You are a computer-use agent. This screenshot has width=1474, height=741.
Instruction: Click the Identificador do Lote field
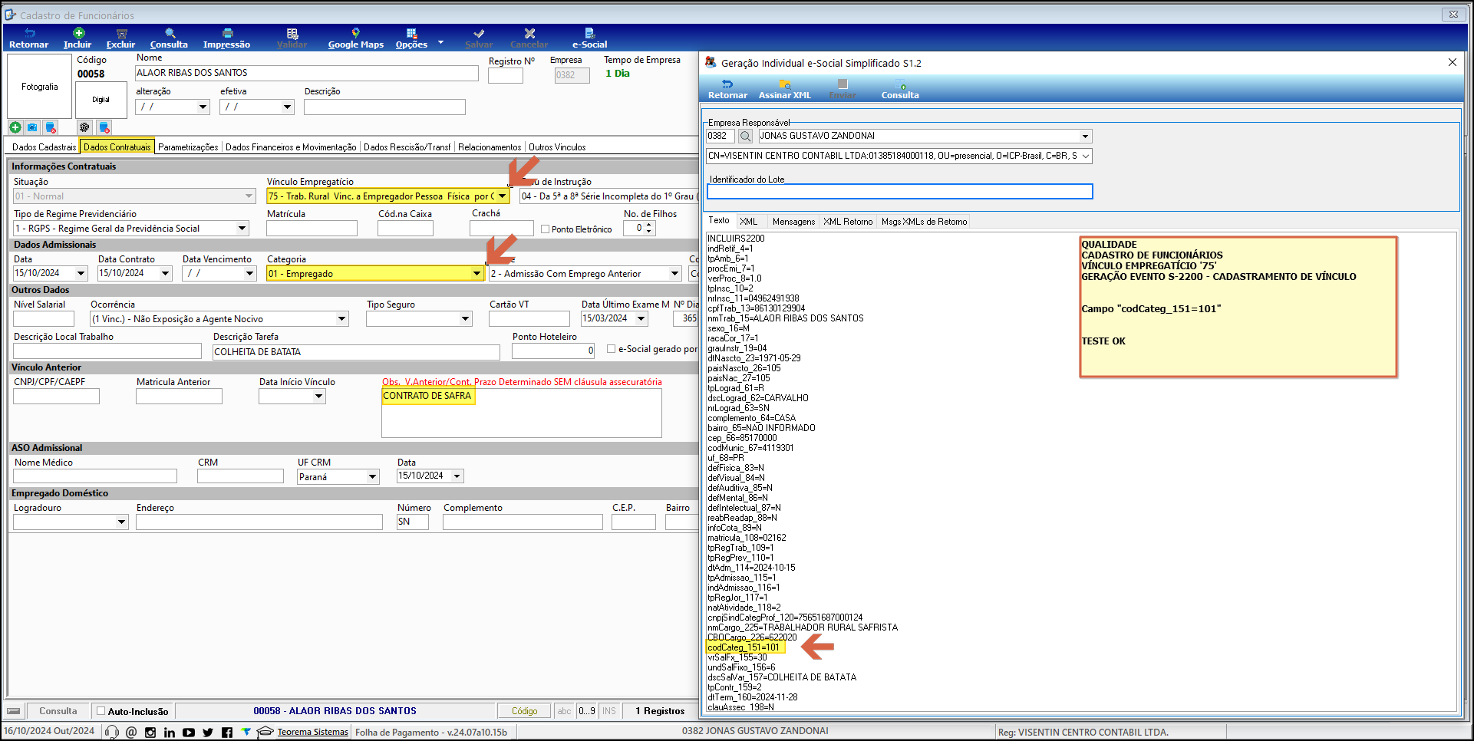click(899, 192)
